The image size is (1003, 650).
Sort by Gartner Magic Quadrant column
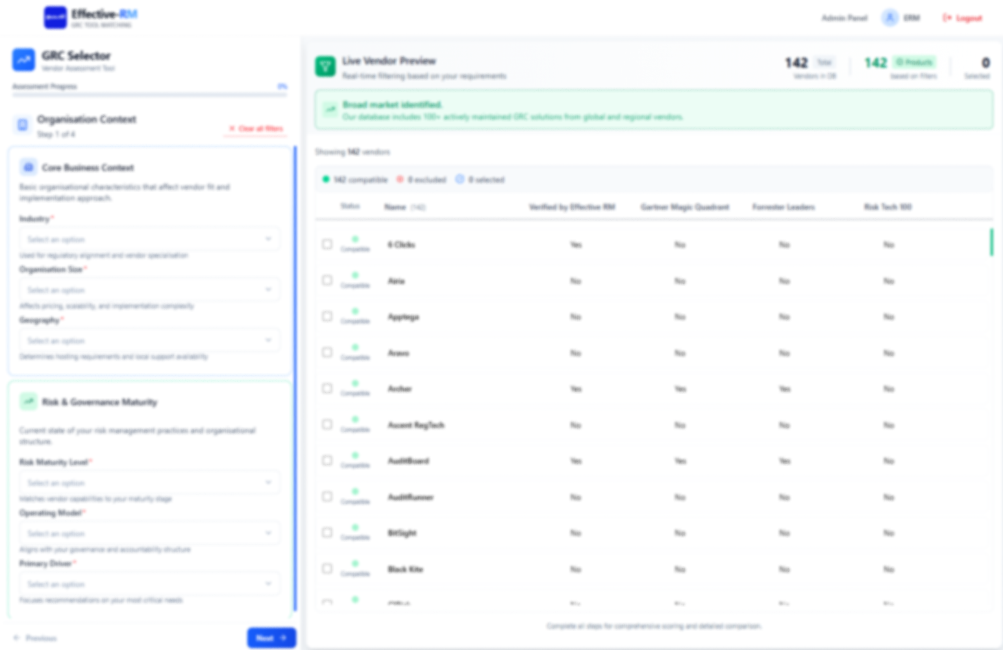click(x=685, y=207)
